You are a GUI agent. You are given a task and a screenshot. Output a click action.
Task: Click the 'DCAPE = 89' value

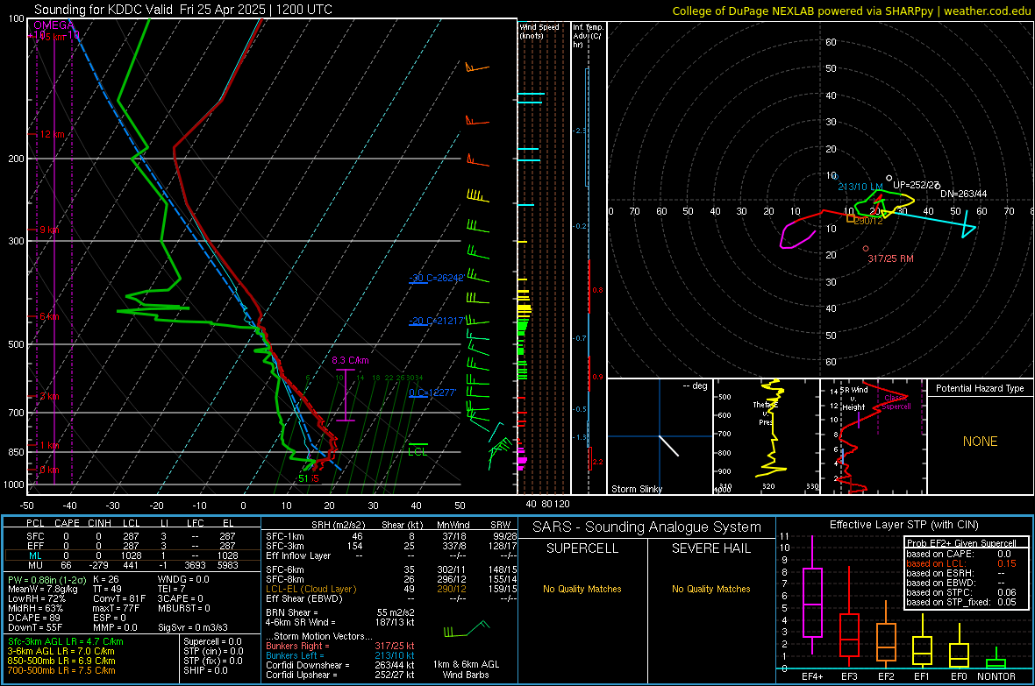33,618
